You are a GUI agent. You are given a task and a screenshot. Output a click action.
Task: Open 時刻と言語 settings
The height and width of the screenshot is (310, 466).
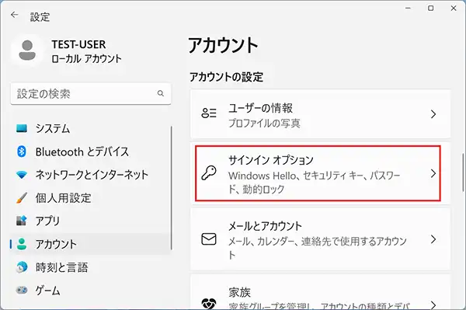click(91, 267)
